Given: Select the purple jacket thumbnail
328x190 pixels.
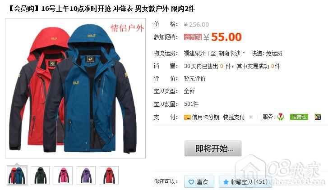Looking at the screenshot, I should [x=86, y=176].
